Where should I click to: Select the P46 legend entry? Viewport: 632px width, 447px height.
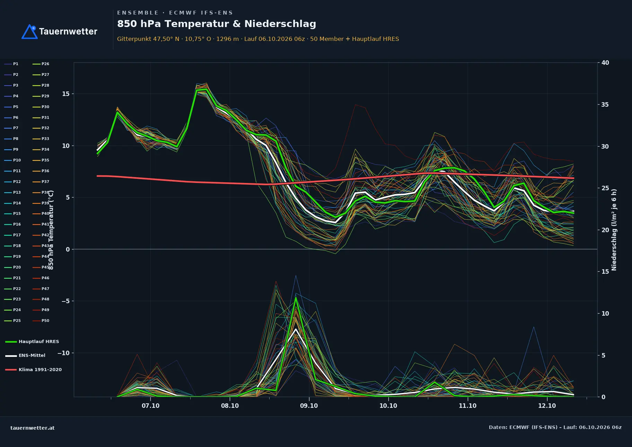pyautogui.click(x=41, y=278)
